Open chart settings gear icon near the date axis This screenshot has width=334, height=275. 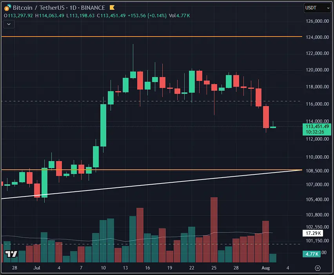click(x=318, y=268)
